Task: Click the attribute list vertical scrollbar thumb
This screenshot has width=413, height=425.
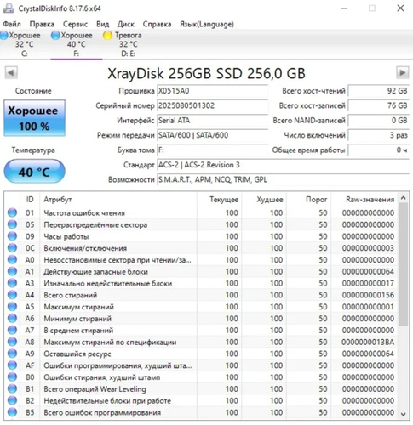Action: [404, 264]
